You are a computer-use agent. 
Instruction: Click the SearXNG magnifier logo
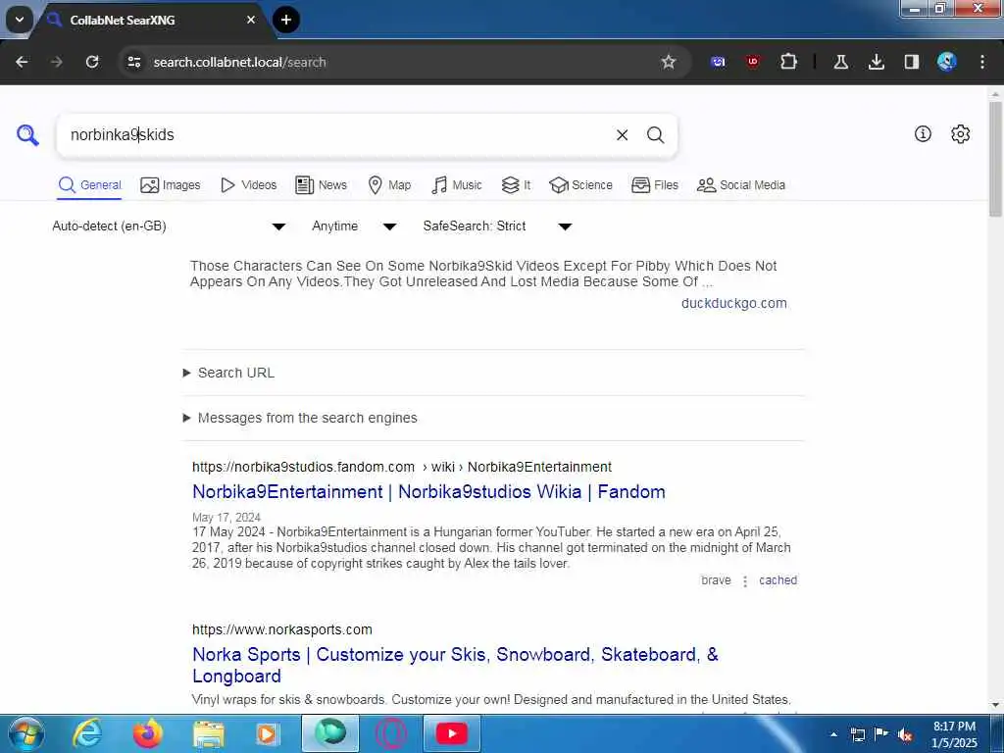coord(27,134)
